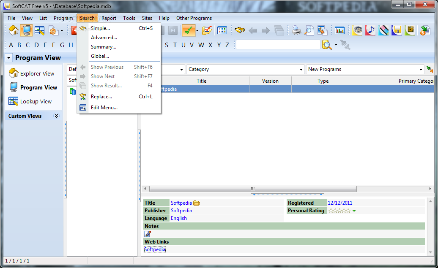Viewport: 438px width, 268px height.
Task: Open dropdown arrow beside green checkmark button
Action: [x=197, y=31]
